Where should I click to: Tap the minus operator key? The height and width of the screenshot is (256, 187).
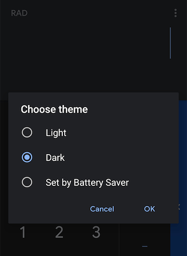145,246
